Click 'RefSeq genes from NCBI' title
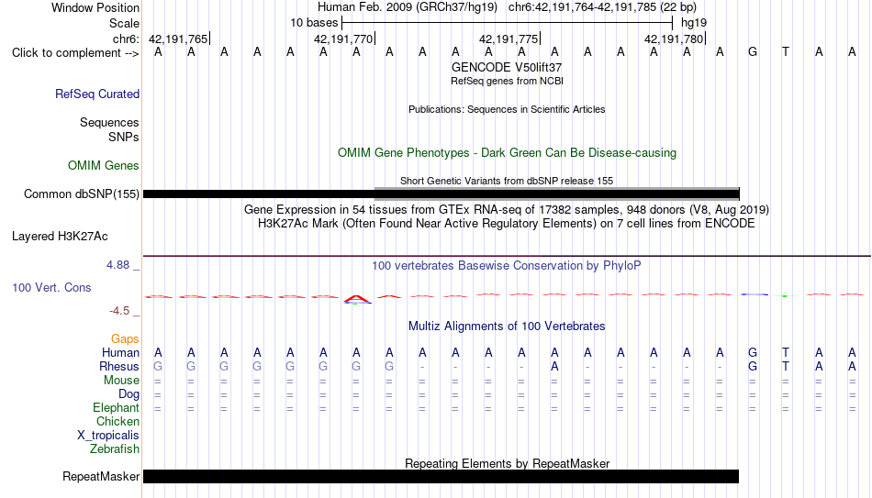This screenshot has width=872, height=498. (x=507, y=81)
